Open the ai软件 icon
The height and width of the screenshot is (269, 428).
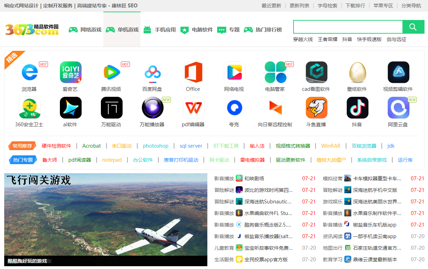tap(70, 108)
